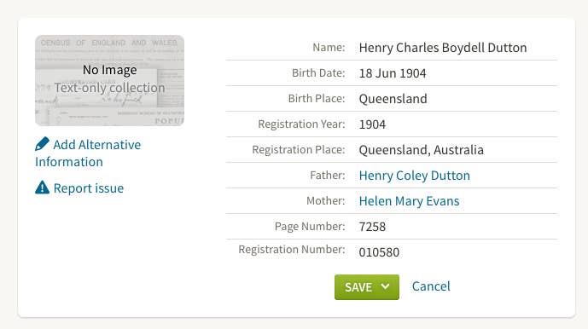
Task: Click the Text-only collection caption
Action: (x=109, y=88)
